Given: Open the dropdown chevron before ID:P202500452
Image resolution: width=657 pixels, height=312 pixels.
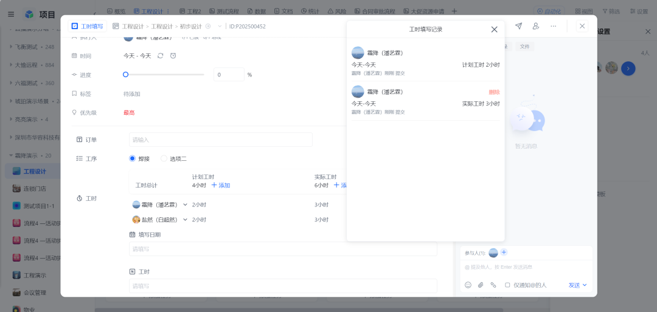Looking at the screenshot, I should [x=220, y=26].
